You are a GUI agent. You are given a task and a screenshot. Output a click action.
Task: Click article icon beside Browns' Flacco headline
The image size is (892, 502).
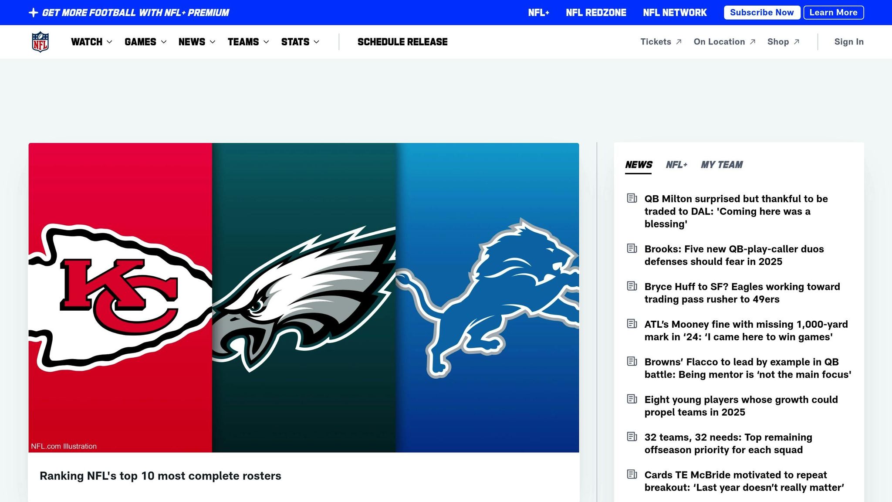point(632,361)
